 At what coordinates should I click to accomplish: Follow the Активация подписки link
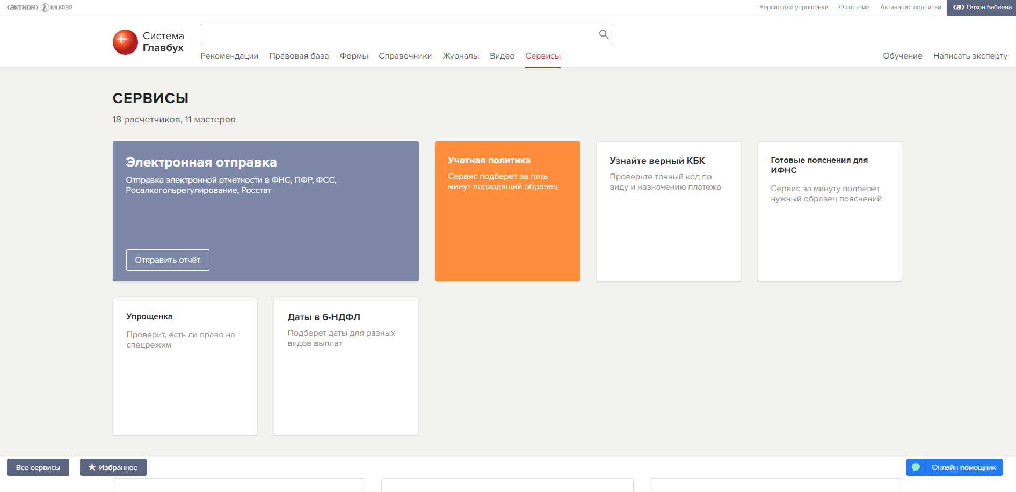point(910,8)
